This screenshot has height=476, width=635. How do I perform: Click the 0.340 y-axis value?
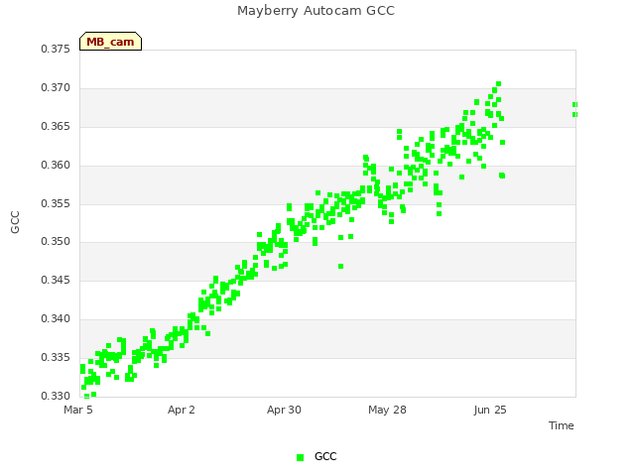pyautogui.click(x=56, y=319)
